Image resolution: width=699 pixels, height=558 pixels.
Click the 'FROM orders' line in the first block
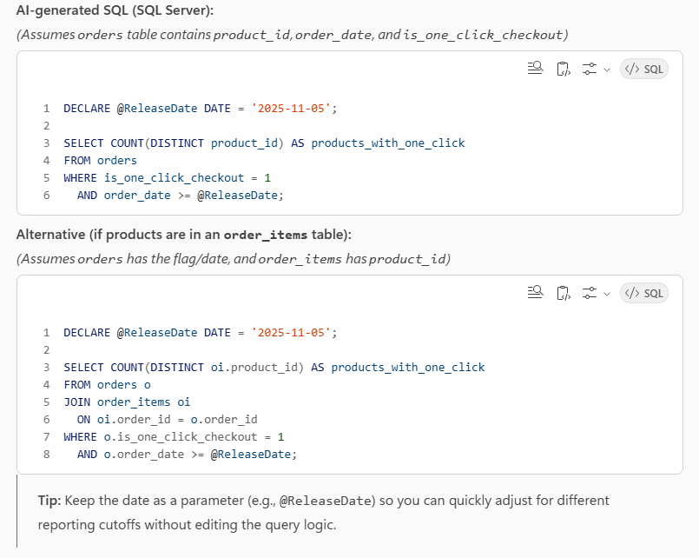click(x=100, y=160)
